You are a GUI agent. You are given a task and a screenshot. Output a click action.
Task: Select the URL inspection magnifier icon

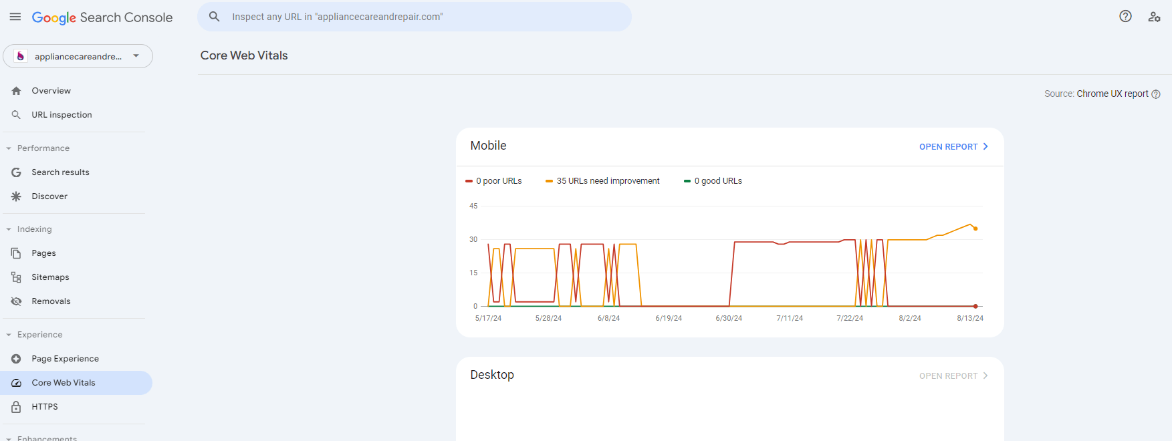pyautogui.click(x=17, y=115)
